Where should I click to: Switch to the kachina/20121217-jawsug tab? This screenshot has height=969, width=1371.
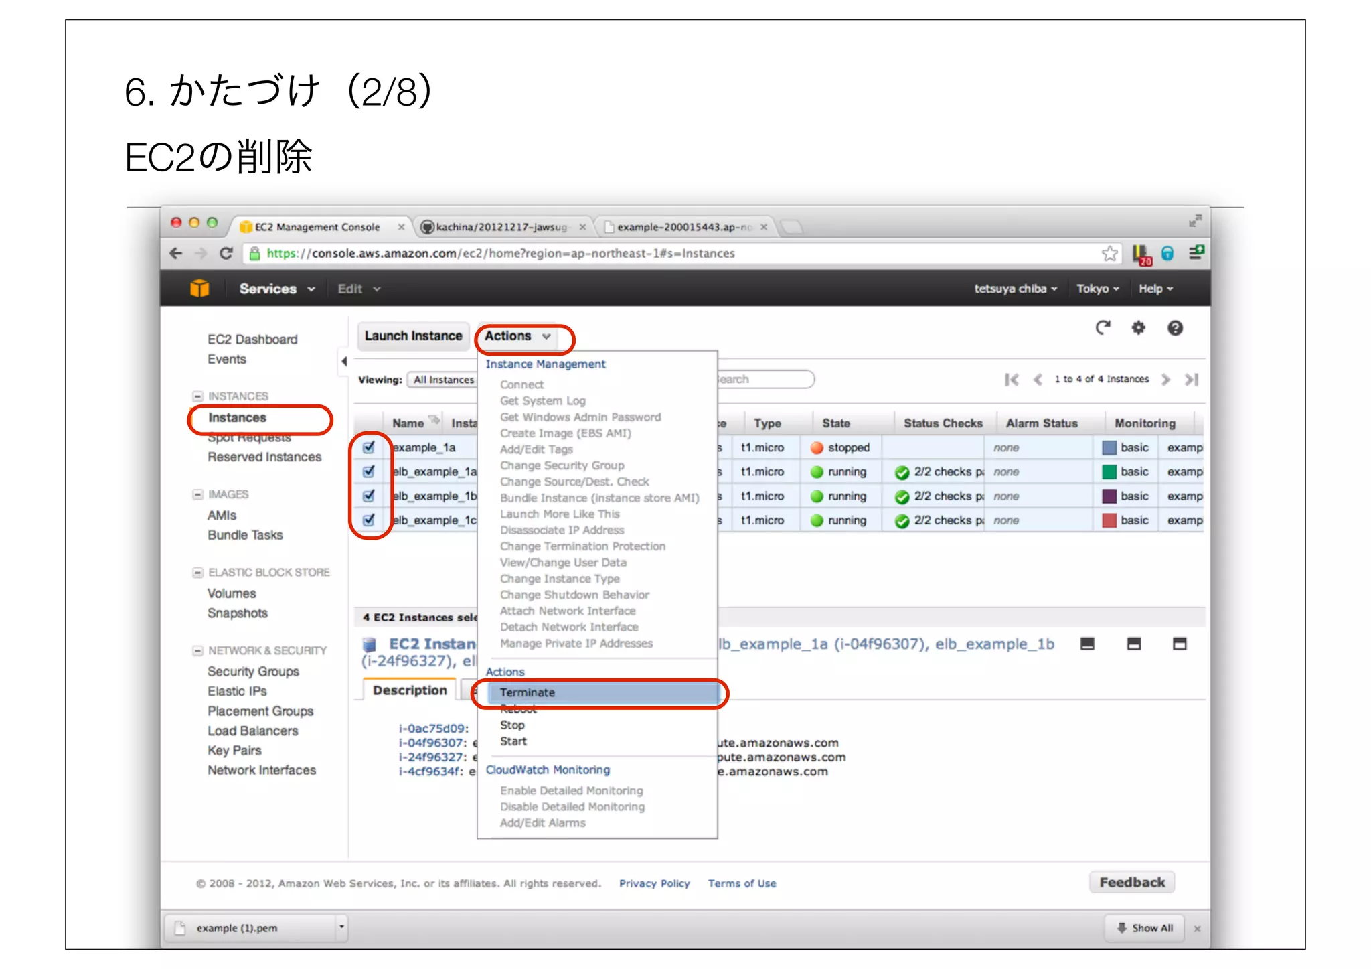(x=502, y=227)
